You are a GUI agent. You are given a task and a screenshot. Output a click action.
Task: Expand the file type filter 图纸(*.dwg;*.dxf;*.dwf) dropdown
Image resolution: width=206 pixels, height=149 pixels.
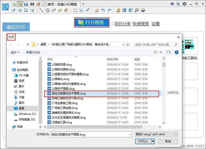[157, 134]
